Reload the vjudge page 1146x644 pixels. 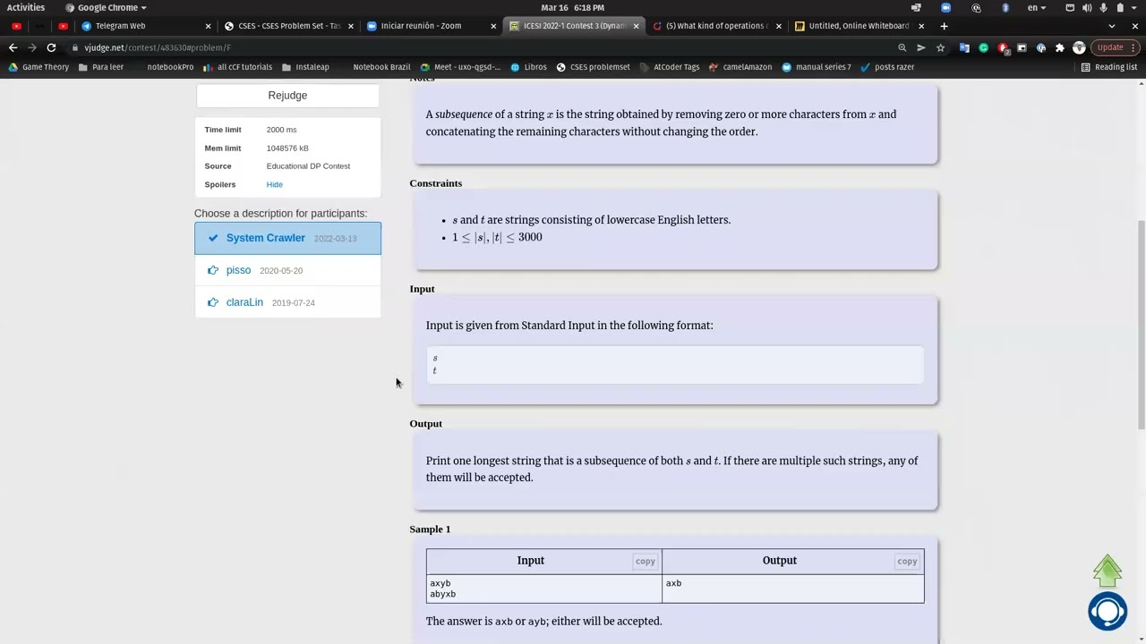(x=51, y=47)
